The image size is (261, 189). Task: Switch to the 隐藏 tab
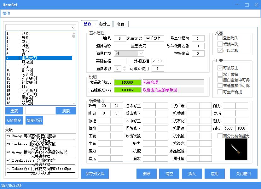[x=120, y=24]
